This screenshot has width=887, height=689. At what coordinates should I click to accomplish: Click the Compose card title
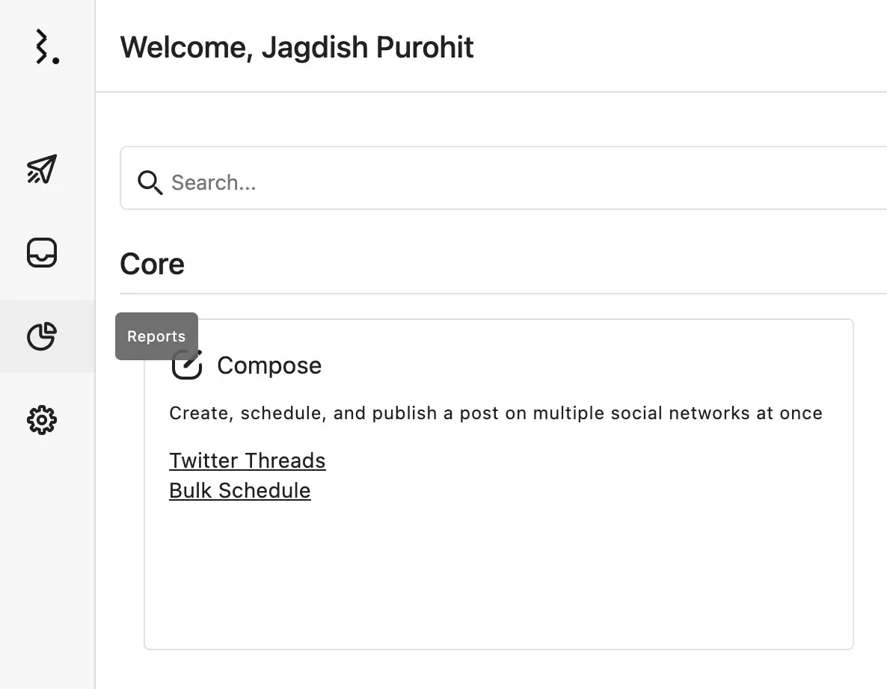(269, 365)
